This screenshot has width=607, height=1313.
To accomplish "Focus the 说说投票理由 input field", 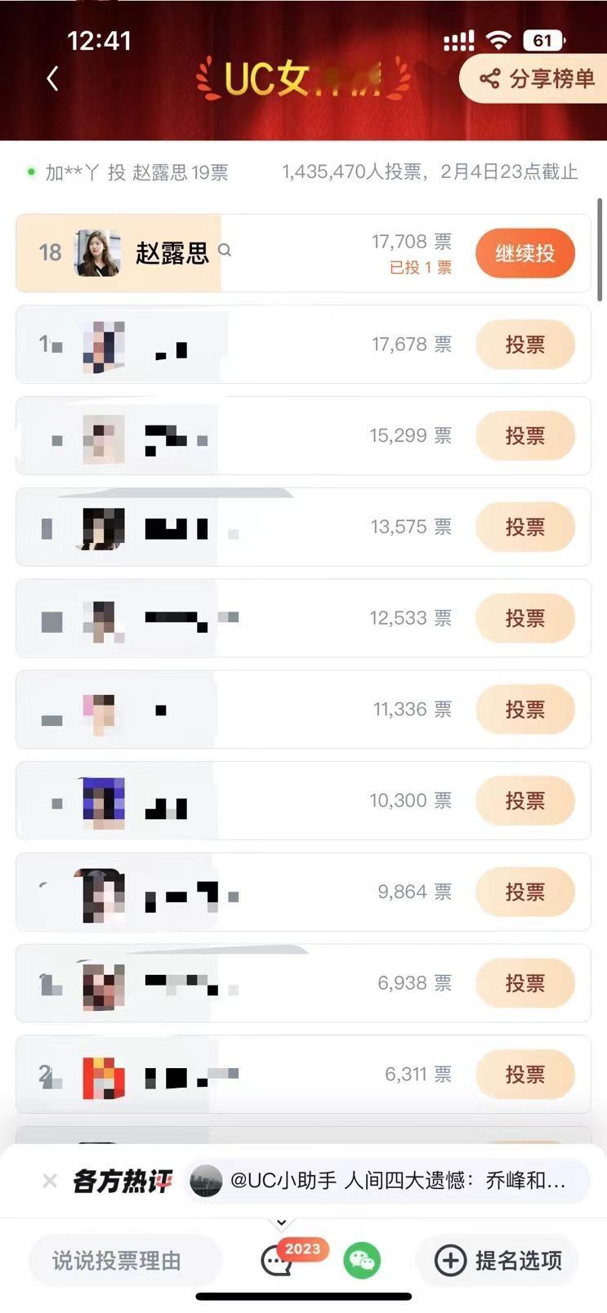I will (x=125, y=1261).
